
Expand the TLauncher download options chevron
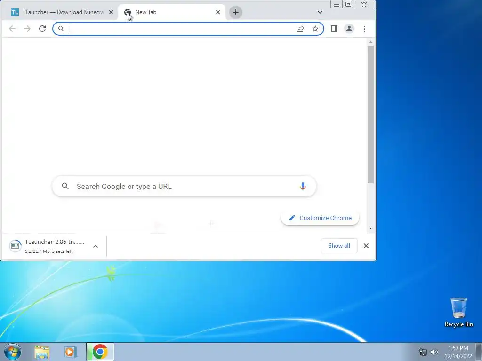(x=96, y=246)
